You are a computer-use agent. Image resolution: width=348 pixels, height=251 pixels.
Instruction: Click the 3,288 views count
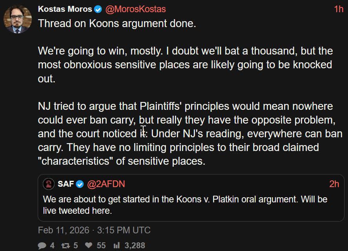[x=135, y=246]
